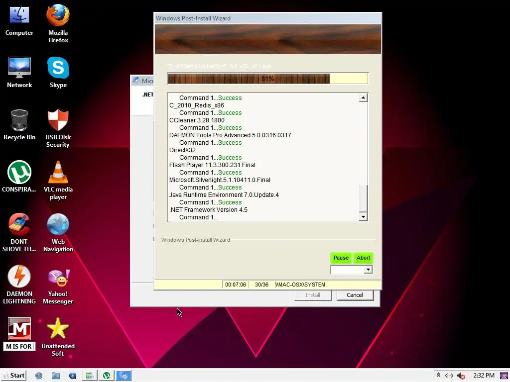
Task: Select the uTorrent CONSPIRA... desktop icon
Action: click(x=19, y=177)
